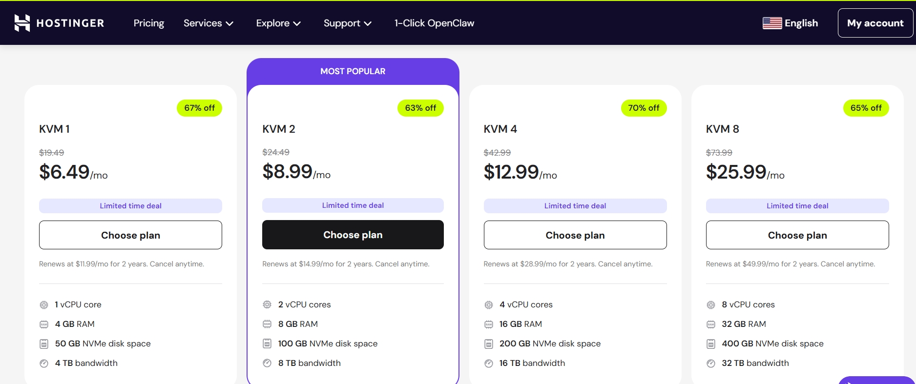Viewport: 916px width, 384px height.
Task: Go to the Pricing page
Action: pos(149,23)
